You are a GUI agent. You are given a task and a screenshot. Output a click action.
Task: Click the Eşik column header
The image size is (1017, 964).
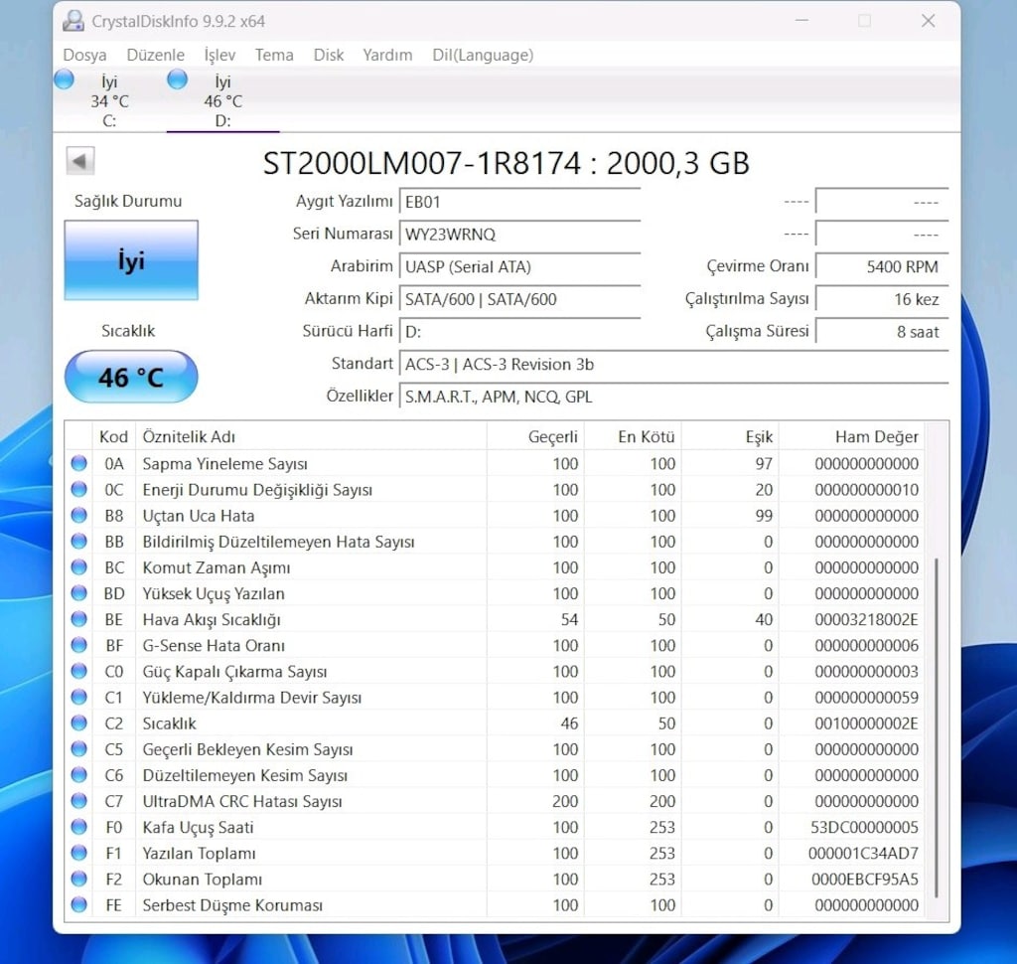click(x=730, y=437)
